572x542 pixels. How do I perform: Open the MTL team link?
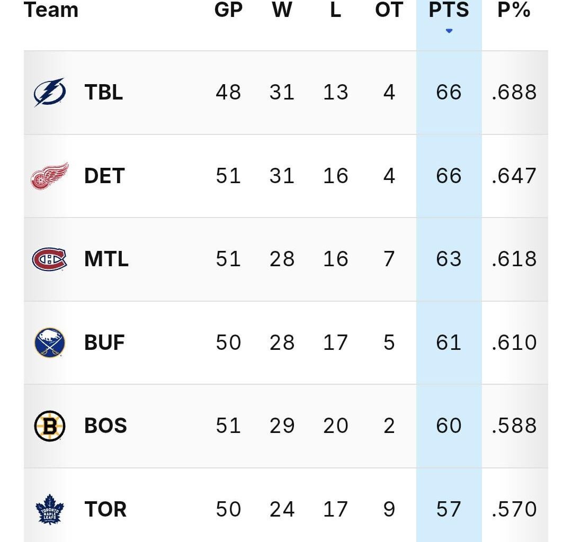tap(106, 259)
